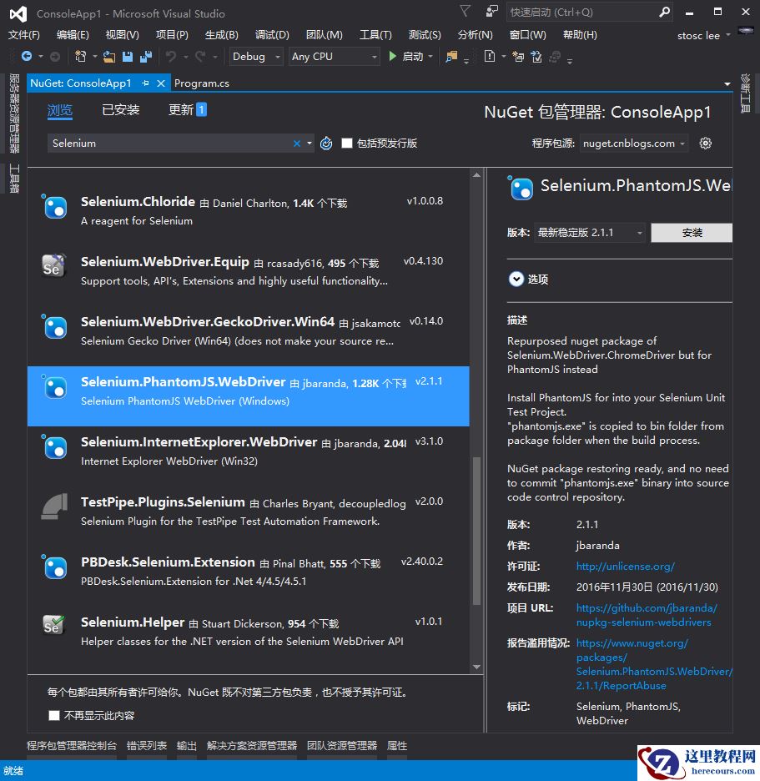Click the folder icon after the Start button
The height and width of the screenshot is (781, 760).
click(451, 57)
